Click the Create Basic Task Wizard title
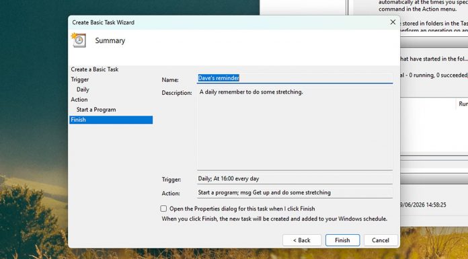468x259 pixels. [104, 22]
